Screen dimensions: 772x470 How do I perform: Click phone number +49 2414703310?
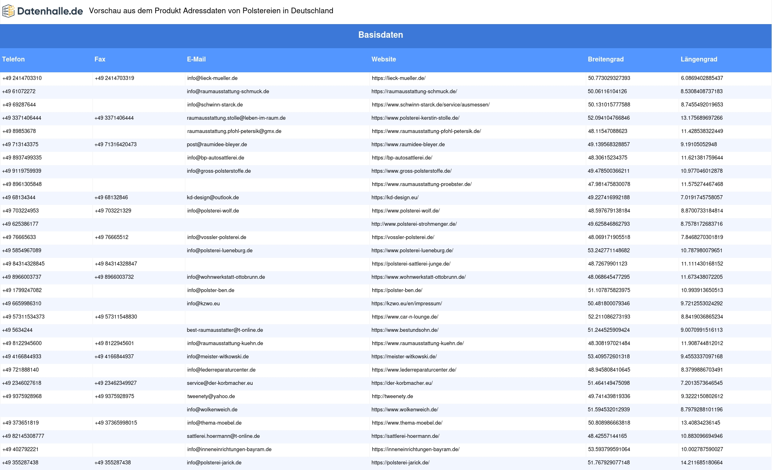[22, 78]
